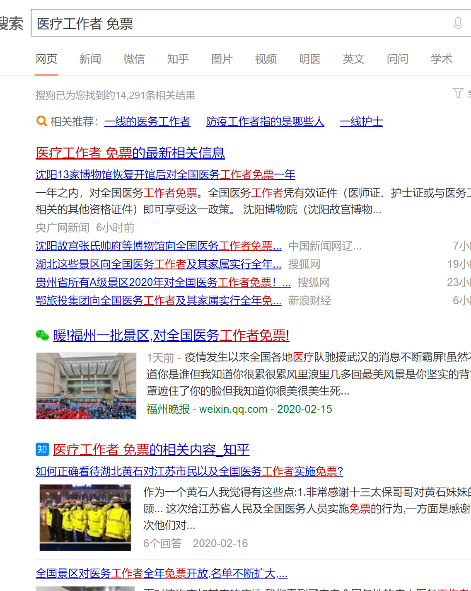Viewport: 471px width, 591px height.
Task: Open related suggestion 一线的医务工作者
Action: coord(147,121)
